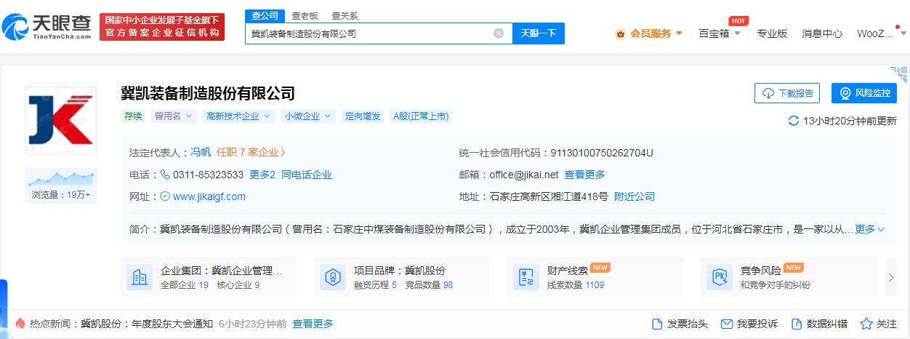The image size is (910, 339).
Task: Click the download report cloud icon
Action: (x=769, y=93)
